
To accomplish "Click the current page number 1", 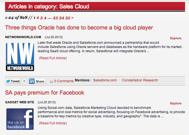I will [34, 18].
